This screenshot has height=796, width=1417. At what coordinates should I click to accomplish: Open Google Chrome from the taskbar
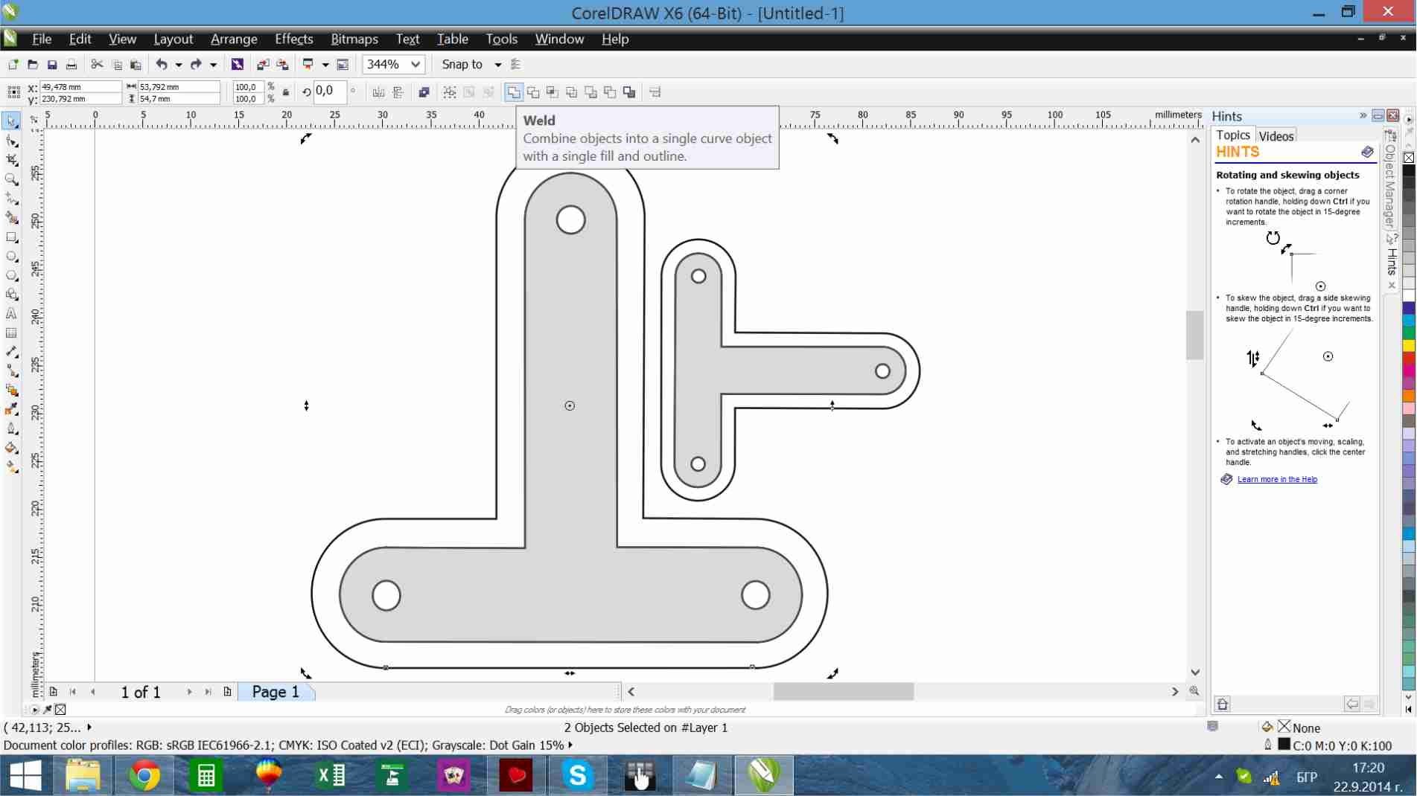[x=144, y=776]
